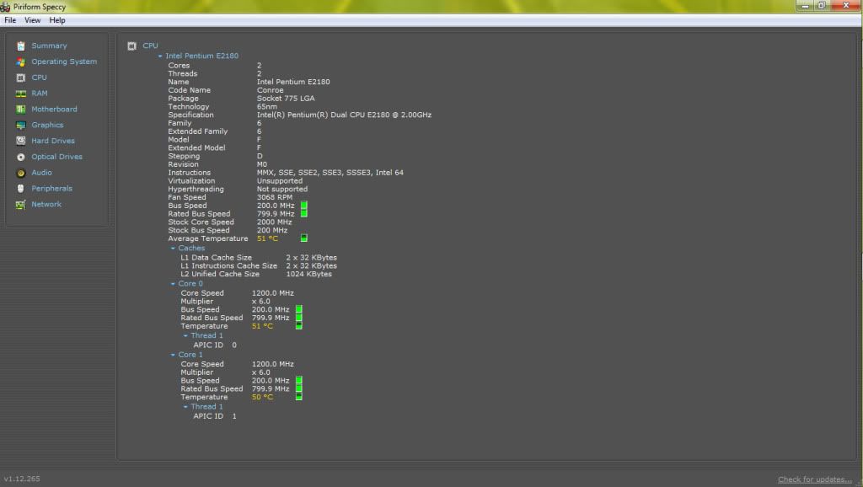Viewport: 863px width, 487px height.
Task: Switch to the Operating System section
Action: pyautogui.click(x=64, y=62)
